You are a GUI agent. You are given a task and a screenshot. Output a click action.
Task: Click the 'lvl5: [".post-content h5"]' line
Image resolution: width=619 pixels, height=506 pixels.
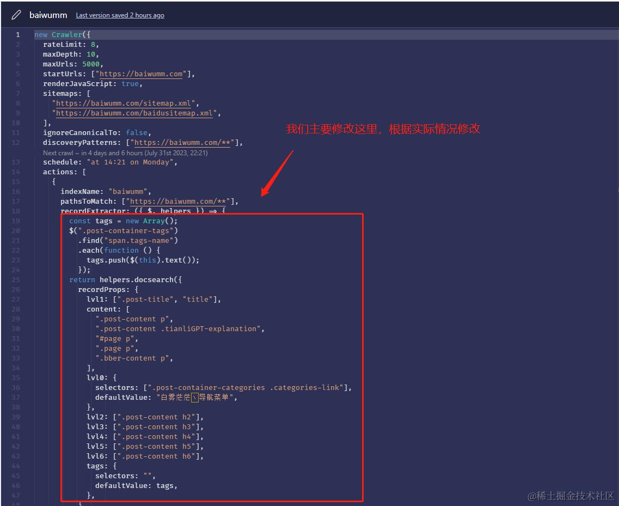tap(145, 446)
